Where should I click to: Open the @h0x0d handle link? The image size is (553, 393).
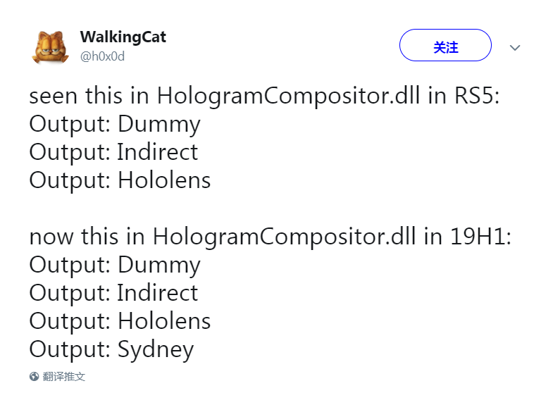(102, 56)
